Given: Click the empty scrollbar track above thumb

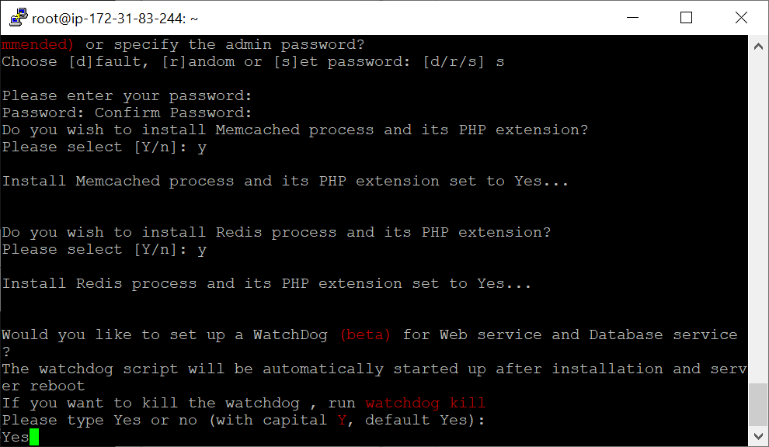Looking at the screenshot, I should click(758, 220).
